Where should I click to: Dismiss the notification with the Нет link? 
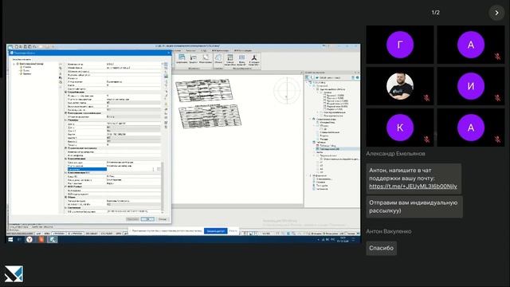point(233,230)
